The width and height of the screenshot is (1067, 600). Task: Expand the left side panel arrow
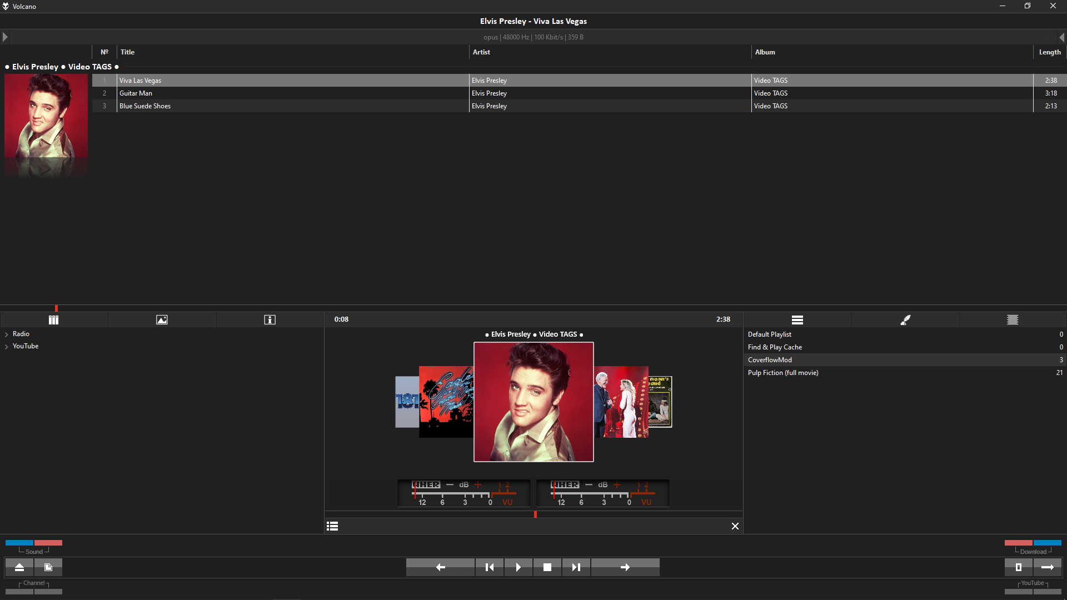pyautogui.click(x=5, y=37)
